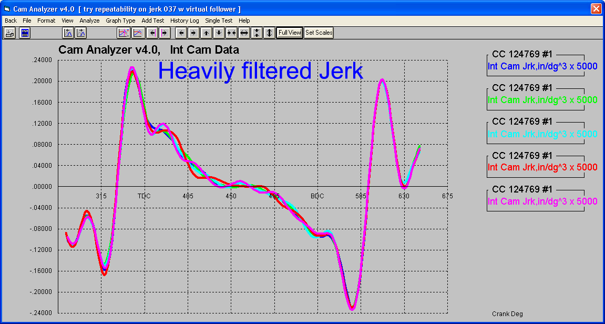
Task: Click the curve-with-left-arrow toolbar icon
Action: tap(68, 33)
